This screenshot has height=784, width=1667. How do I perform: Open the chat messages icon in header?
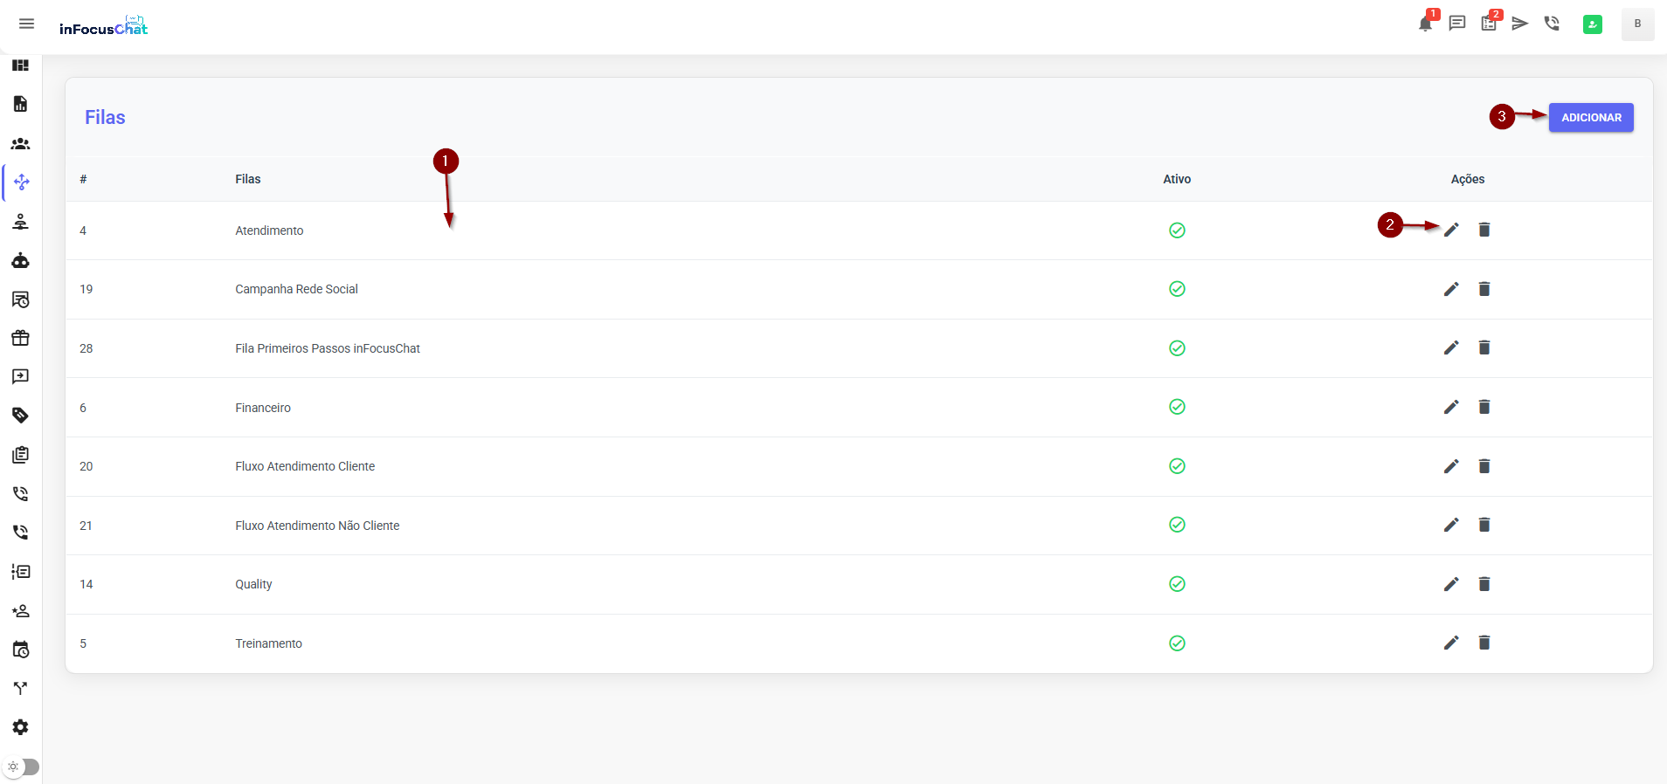click(1456, 24)
